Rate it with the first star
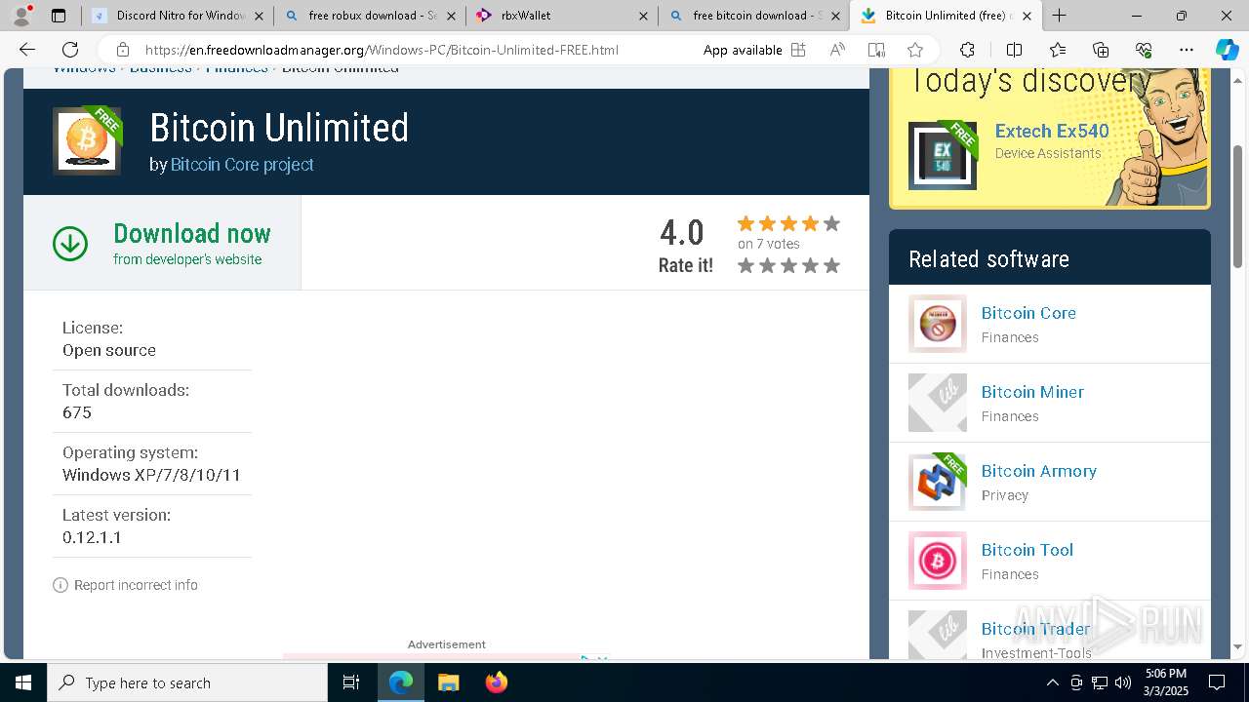This screenshot has height=702, width=1249. coord(746,265)
